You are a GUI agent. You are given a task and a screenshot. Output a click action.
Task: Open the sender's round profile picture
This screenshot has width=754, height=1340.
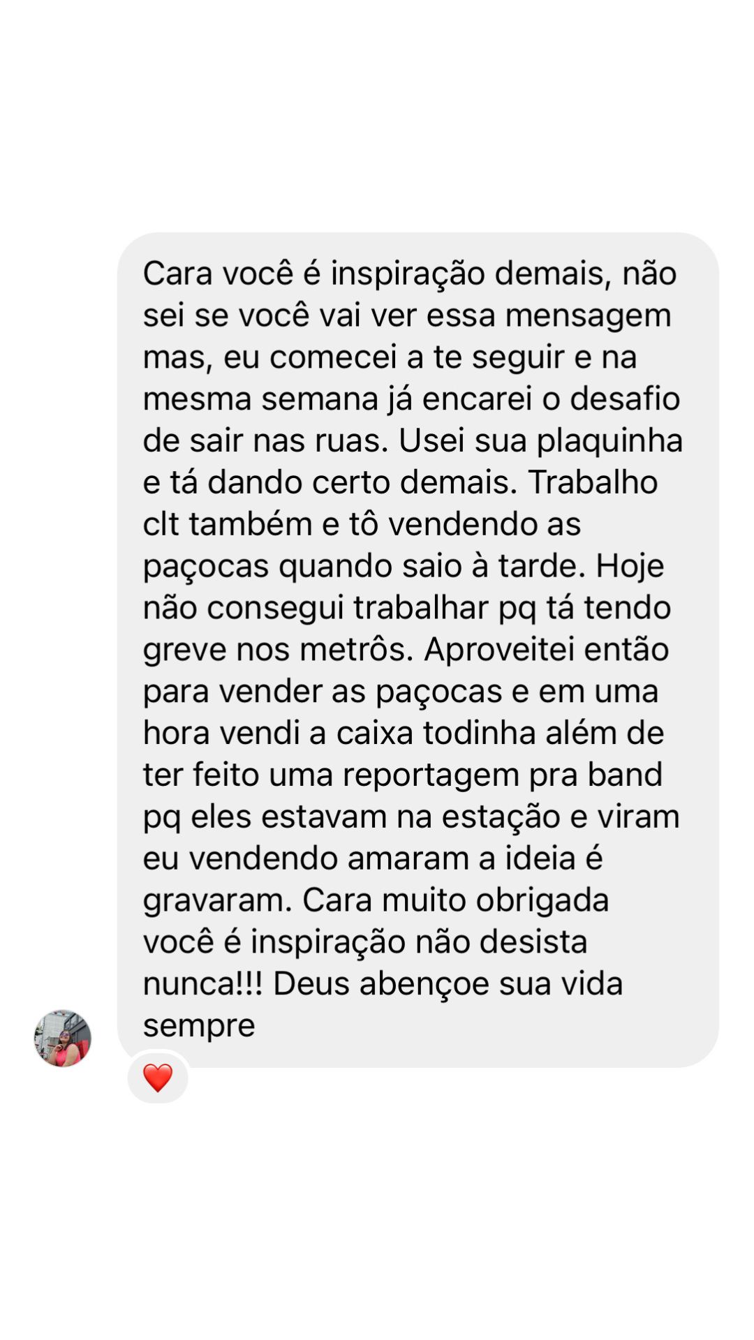[x=63, y=1038]
